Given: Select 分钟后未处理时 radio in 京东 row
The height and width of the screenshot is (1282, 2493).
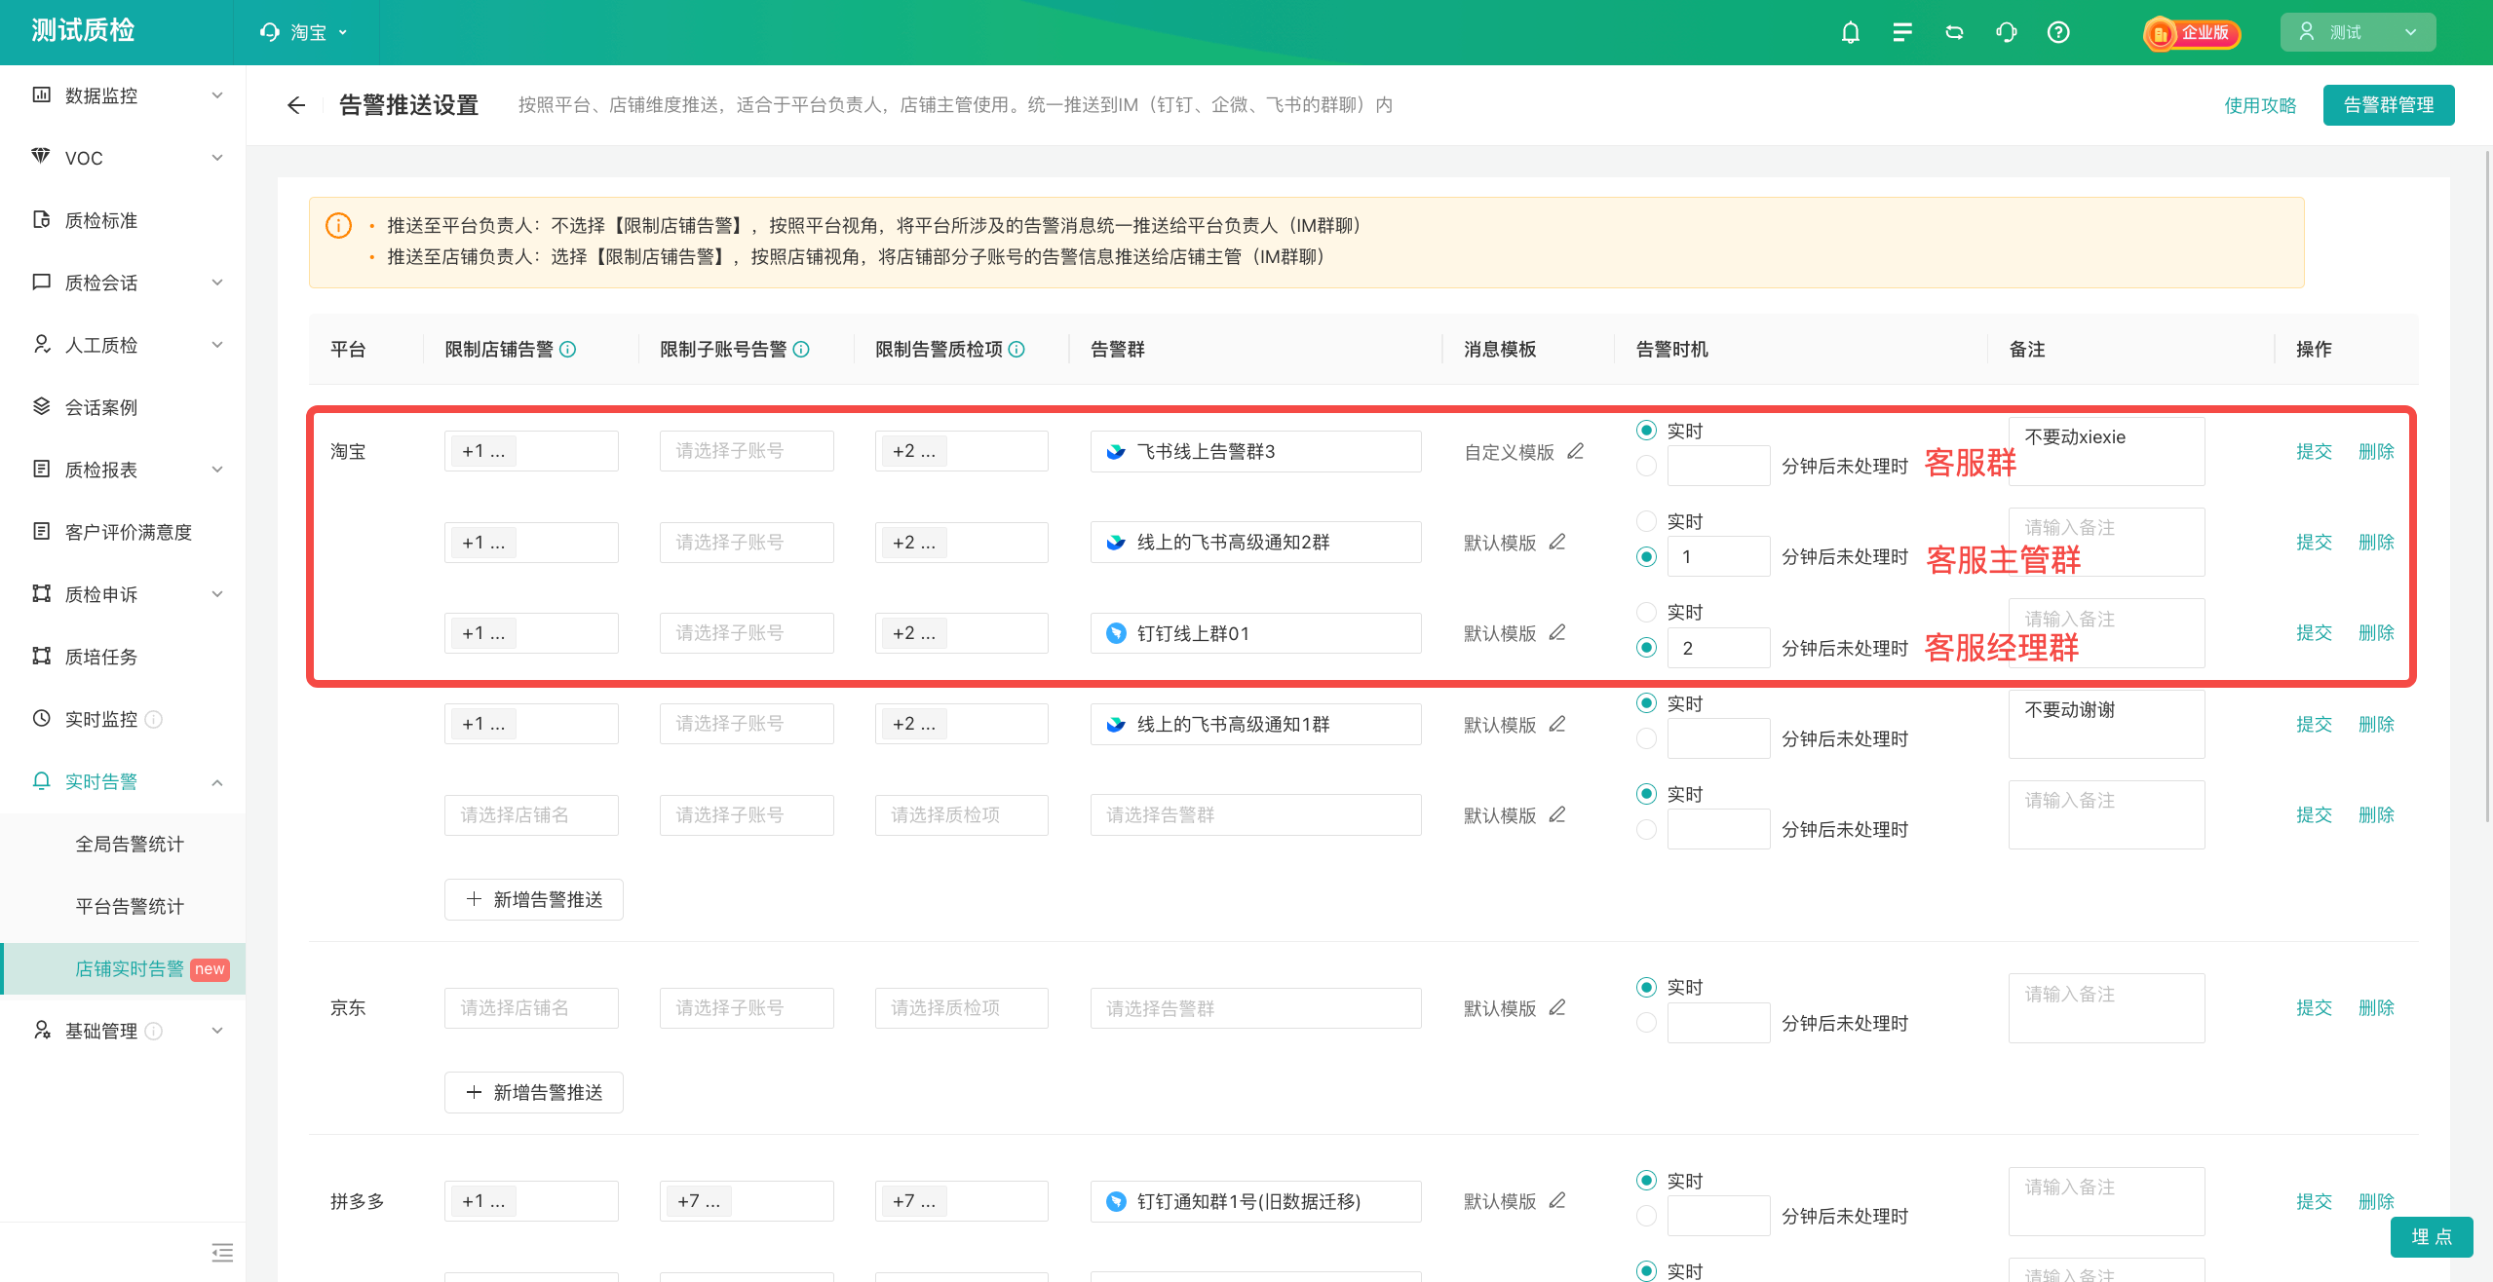Looking at the screenshot, I should pyautogui.click(x=1647, y=1023).
